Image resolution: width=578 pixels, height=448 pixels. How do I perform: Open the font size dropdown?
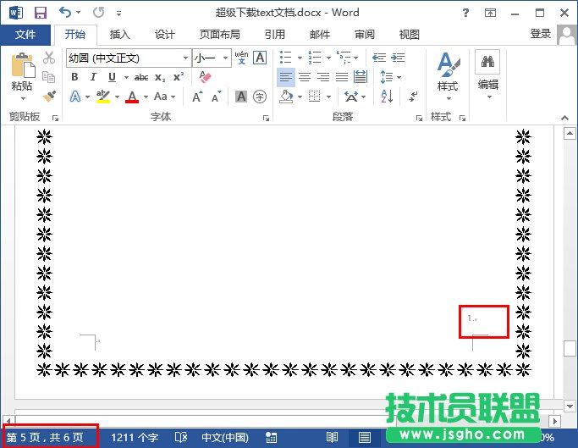click(x=225, y=58)
